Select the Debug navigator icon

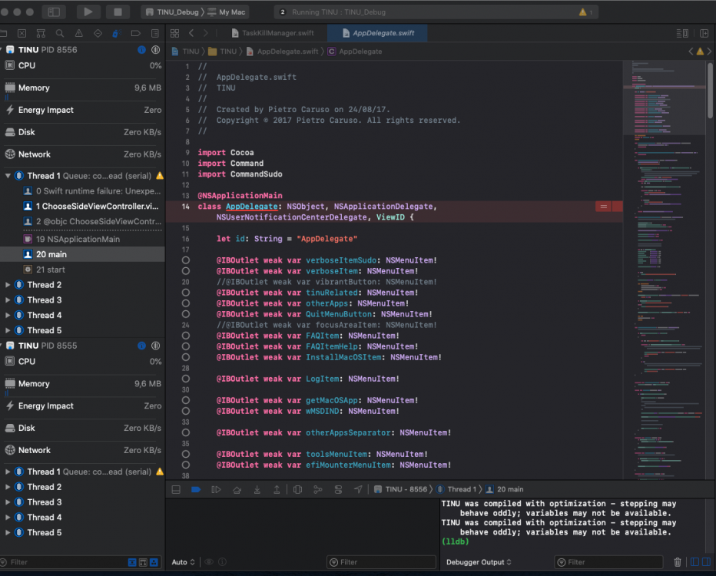(116, 33)
